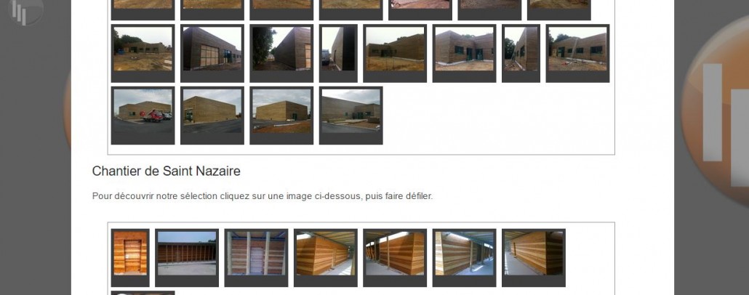View the striped wood corridor fourth thumbnail
749x295 pixels.
pyautogui.click(x=325, y=258)
